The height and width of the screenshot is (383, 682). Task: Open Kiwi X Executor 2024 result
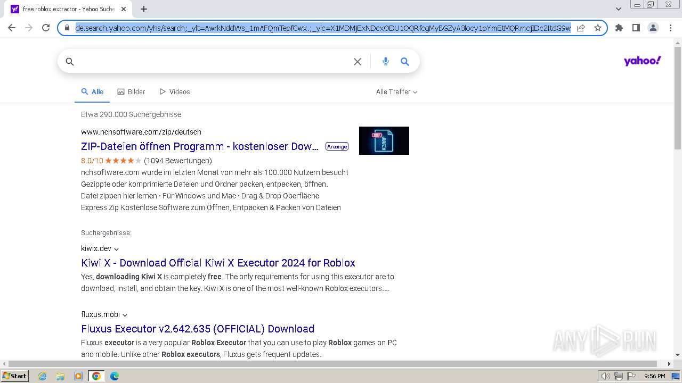point(218,263)
